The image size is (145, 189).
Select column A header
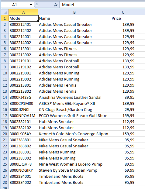point(23,12)
